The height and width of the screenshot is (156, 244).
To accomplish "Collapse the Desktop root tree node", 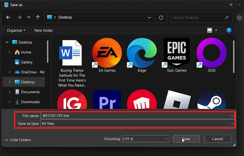I will click(x=7, y=42).
